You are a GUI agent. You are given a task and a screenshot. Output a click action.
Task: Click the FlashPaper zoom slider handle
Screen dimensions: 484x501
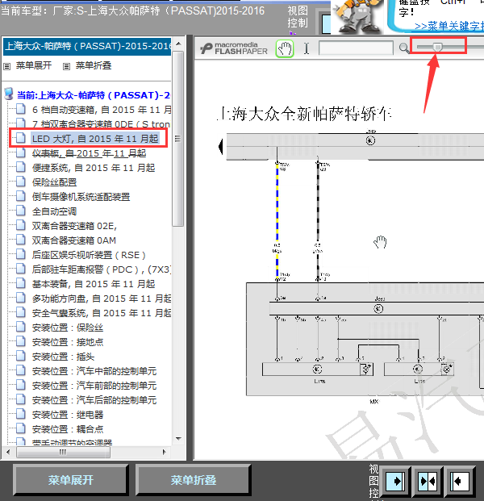(437, 47)
